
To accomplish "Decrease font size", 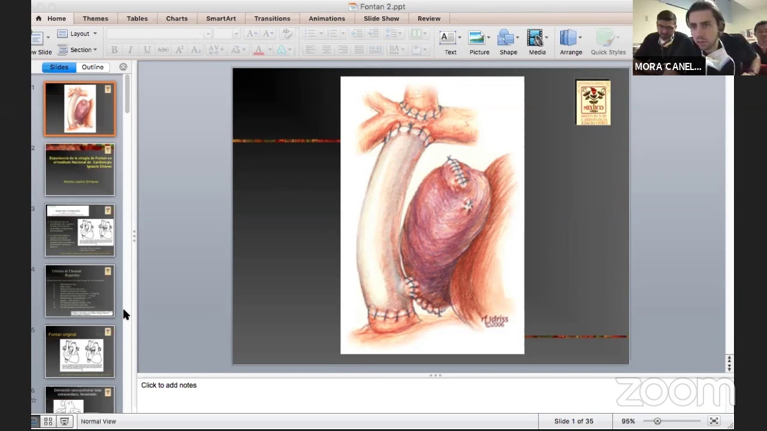I will [268, 34].
